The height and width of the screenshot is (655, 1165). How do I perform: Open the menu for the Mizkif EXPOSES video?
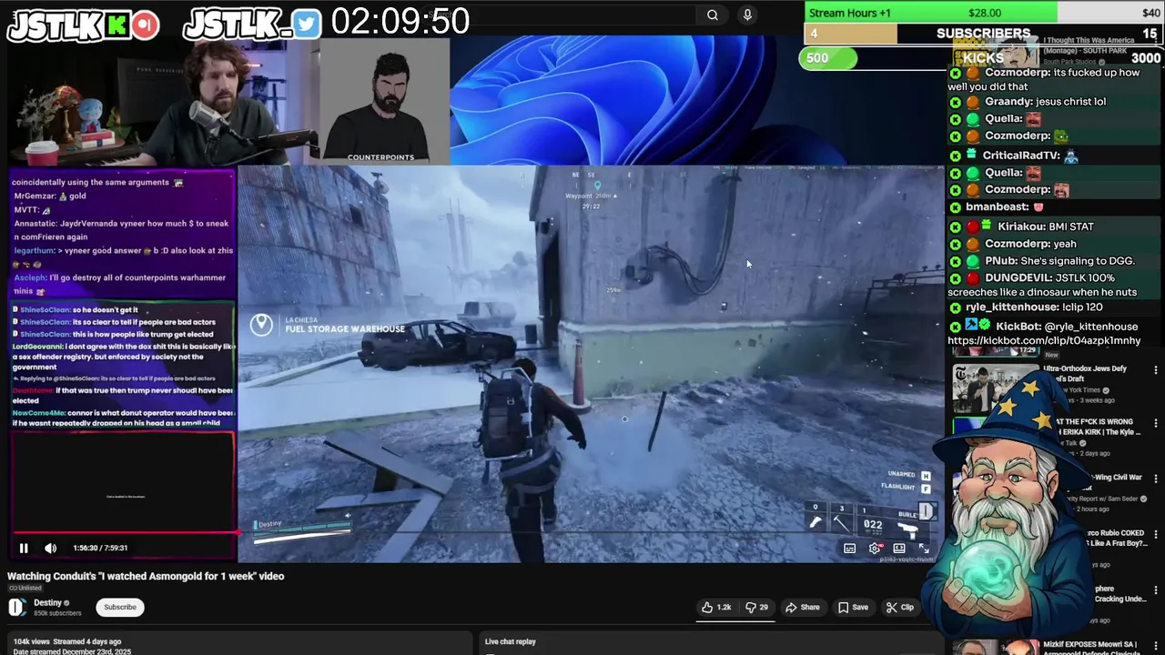(1156, 645)
